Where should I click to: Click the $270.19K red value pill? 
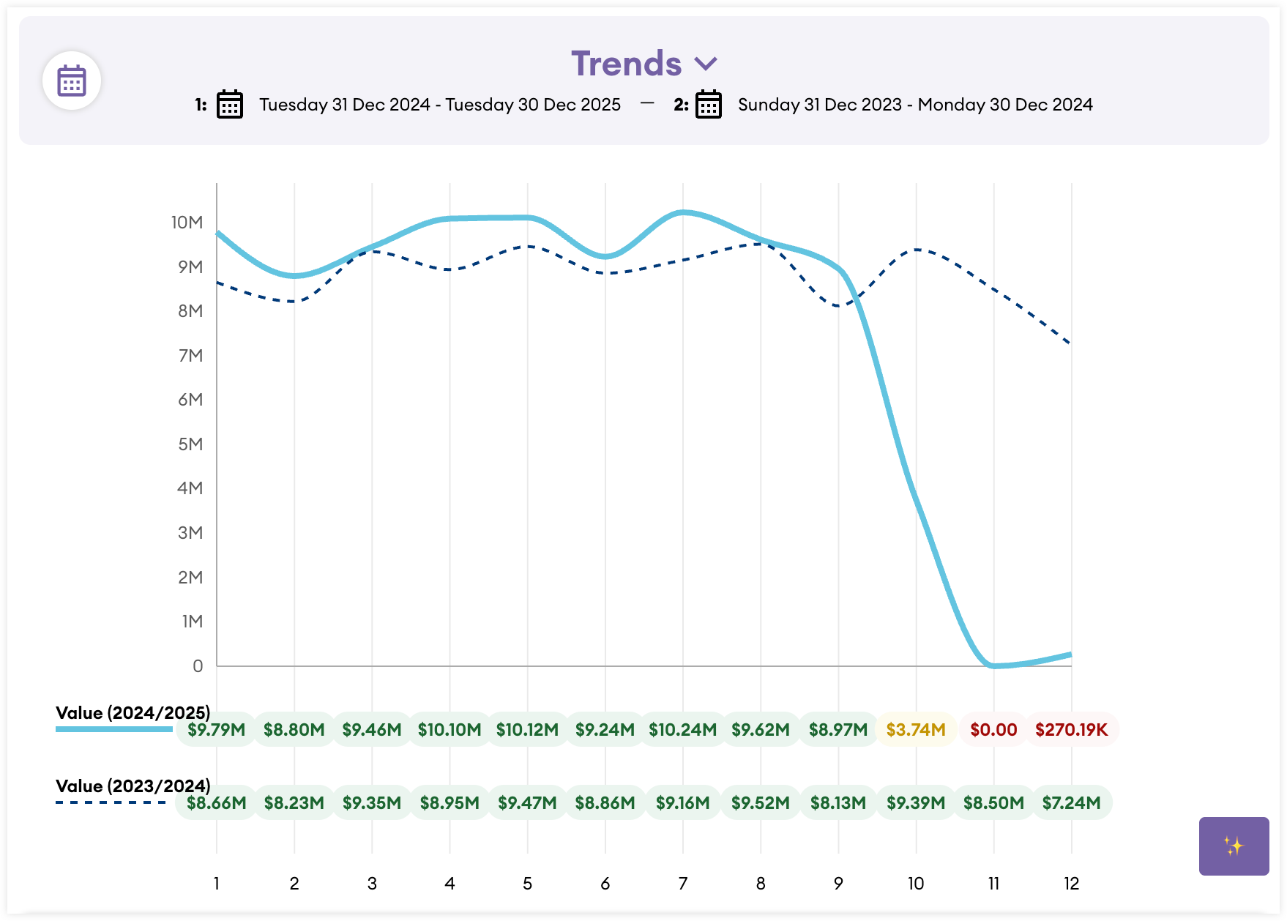1071,729
